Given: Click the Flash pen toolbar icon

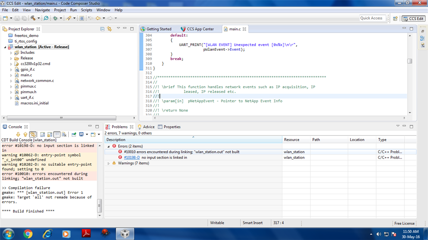Looking at the screenshot, I should (x=69, y=18).
